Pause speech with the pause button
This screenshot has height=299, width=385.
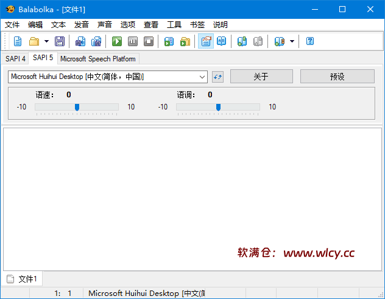[x=133, y=41]
